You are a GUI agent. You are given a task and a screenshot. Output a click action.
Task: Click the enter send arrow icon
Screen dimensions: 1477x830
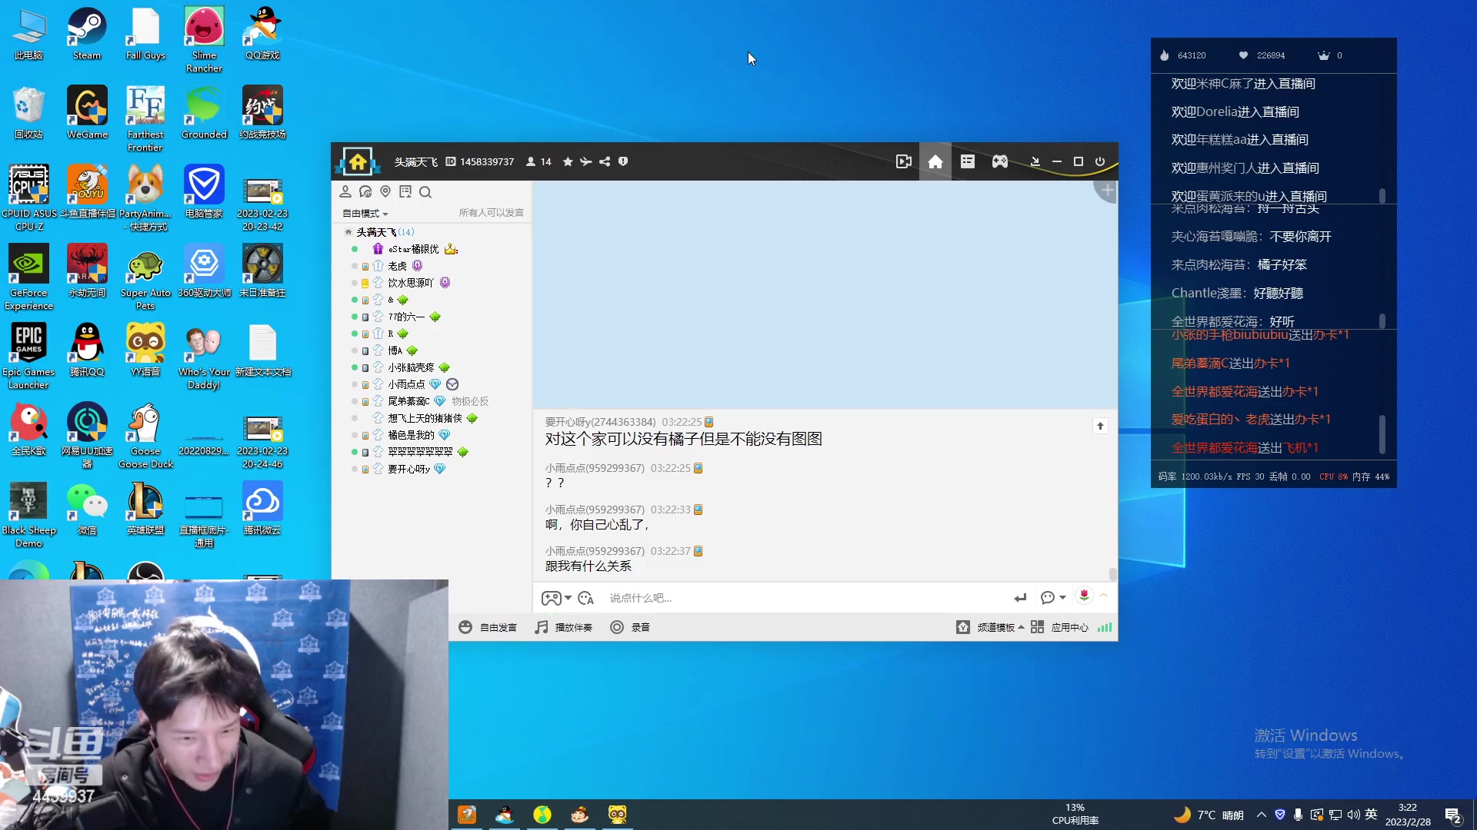(1020, 598)
